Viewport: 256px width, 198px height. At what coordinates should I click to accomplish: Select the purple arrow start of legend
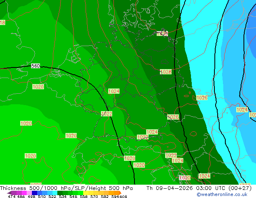pos(9,193)
